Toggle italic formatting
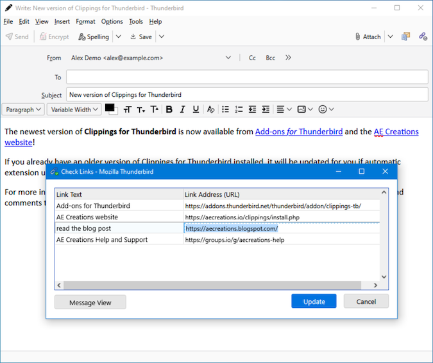Image resolution: width=433 pixels, height=363 pixels. pyautogui.click(x=183, y=110)
